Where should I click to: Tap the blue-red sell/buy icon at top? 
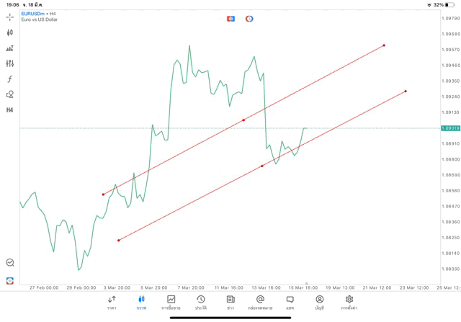click(230, 19)
